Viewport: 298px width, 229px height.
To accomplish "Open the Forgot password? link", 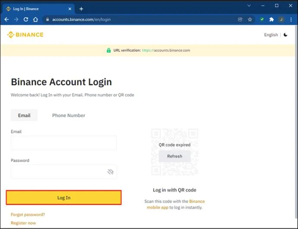I will click(28, 215).
